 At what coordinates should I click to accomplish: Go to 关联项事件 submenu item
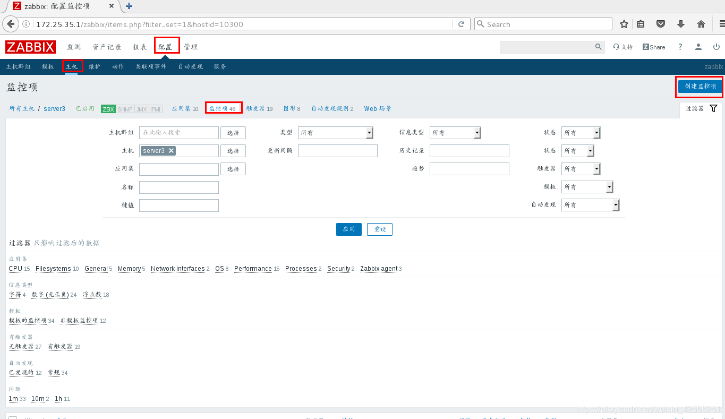151,67
